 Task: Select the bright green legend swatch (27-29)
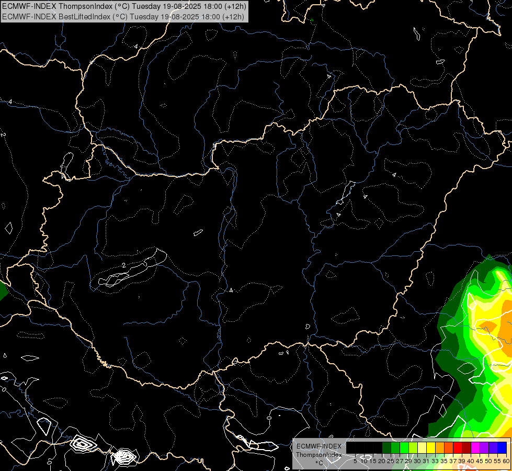pyautogui.click(x=404, y=447)
